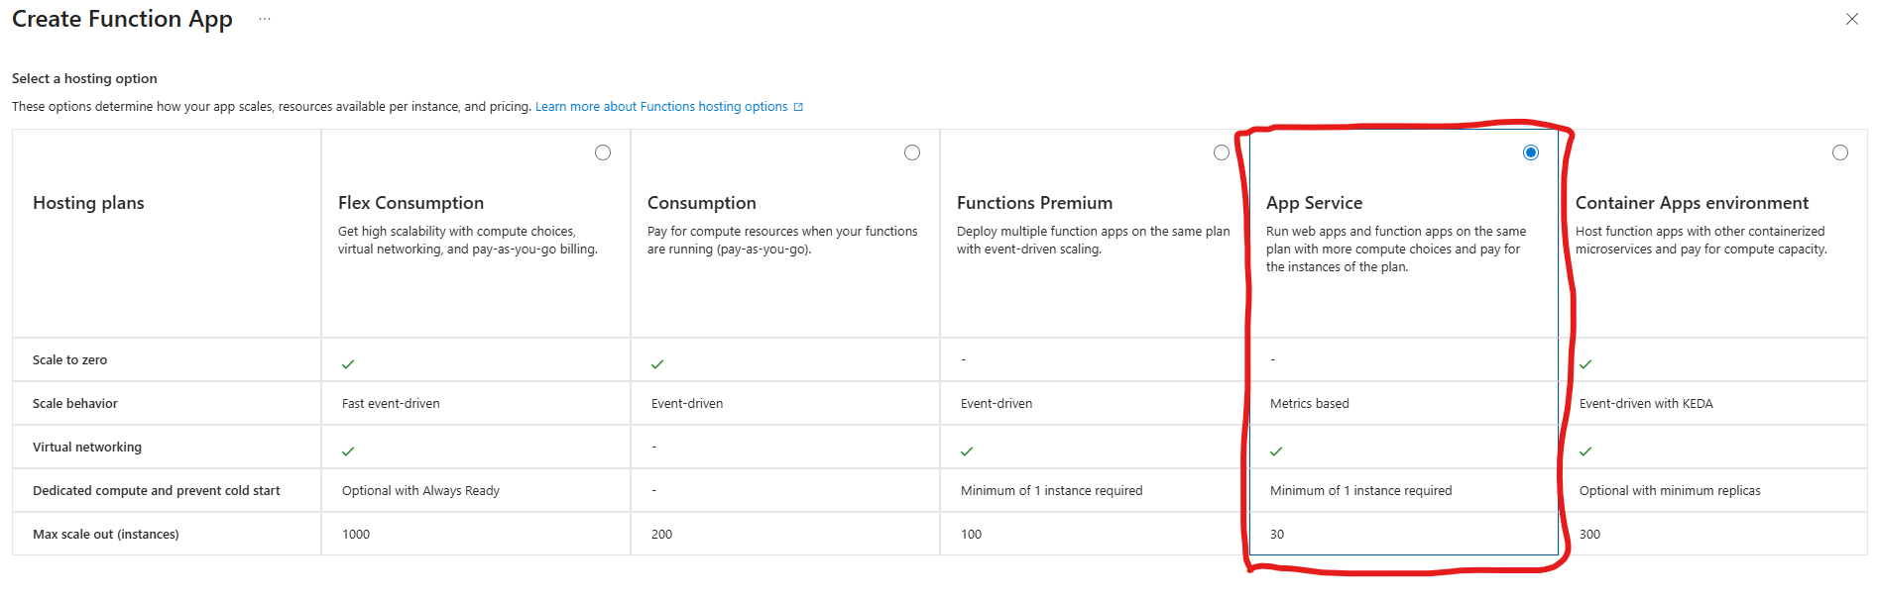Click the Scale to zero checkmark for Flex Consumption
1877x601 pixels.
348,364
